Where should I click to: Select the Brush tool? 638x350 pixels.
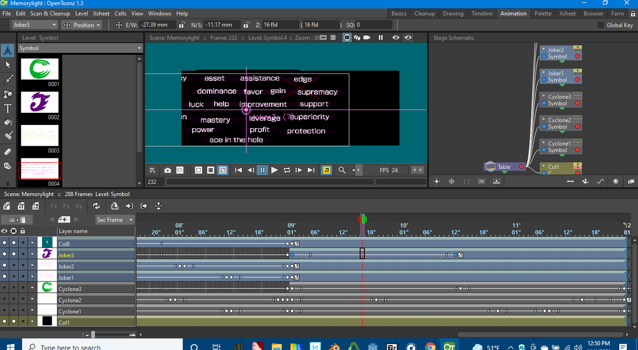click(x=7, y=79)
